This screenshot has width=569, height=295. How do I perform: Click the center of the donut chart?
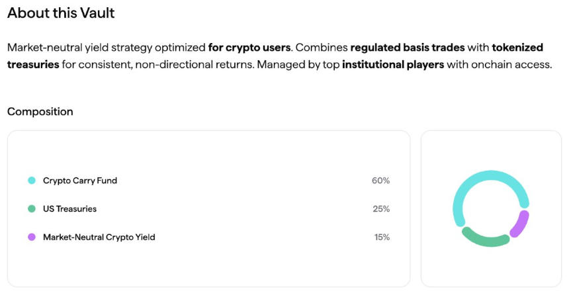pyautogui.click(x=491, y=208)
